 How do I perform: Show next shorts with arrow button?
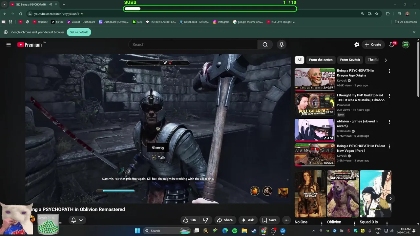click(x=390, y=198)
